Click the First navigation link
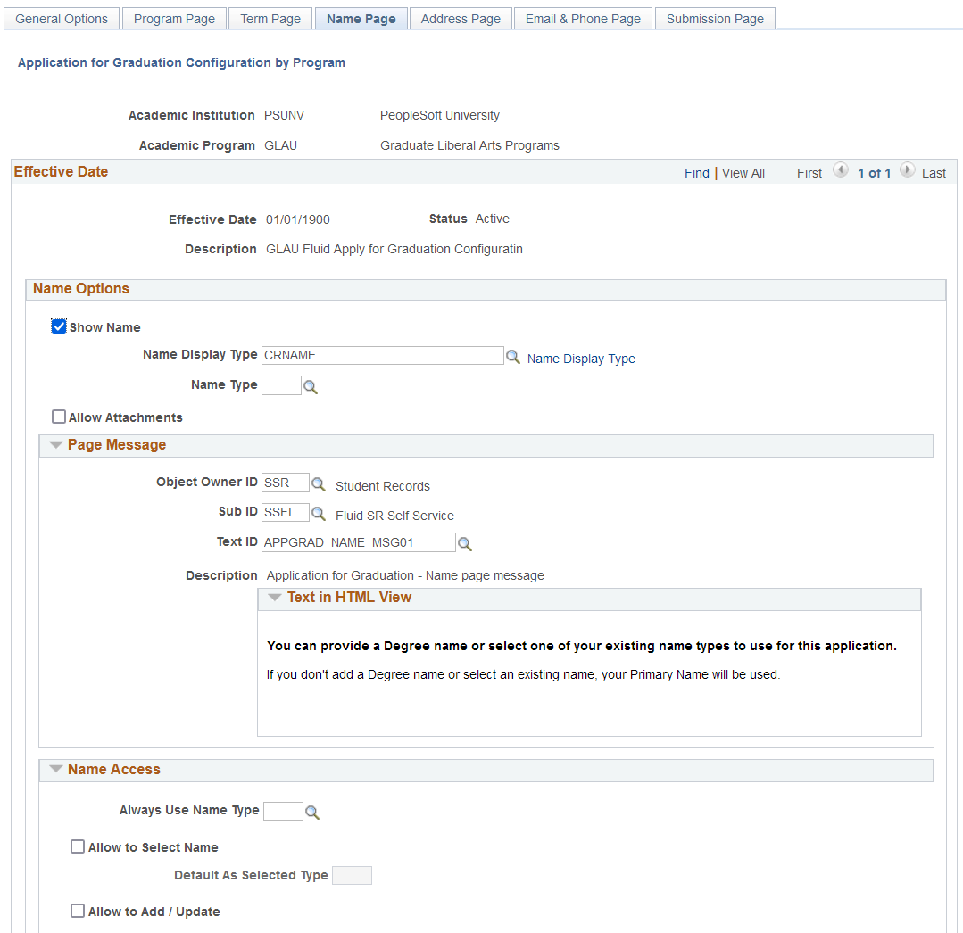 tap(809, 173)
